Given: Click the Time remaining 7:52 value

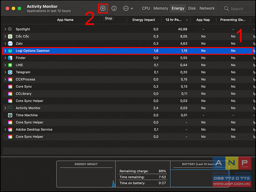Looking at the screenshot, I should [162, 177].
